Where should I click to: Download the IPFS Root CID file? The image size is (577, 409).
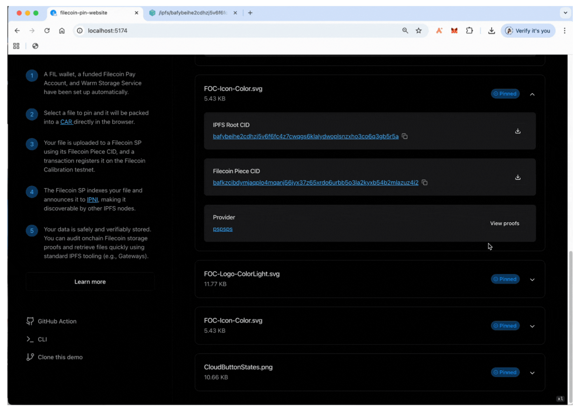point(517,131)
